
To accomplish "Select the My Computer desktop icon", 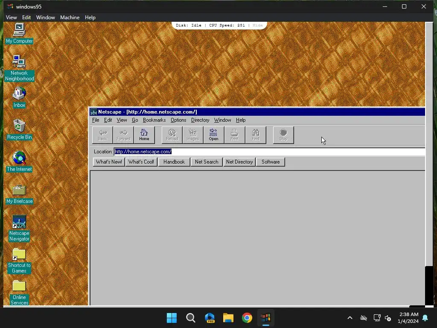I will [19, 33].
